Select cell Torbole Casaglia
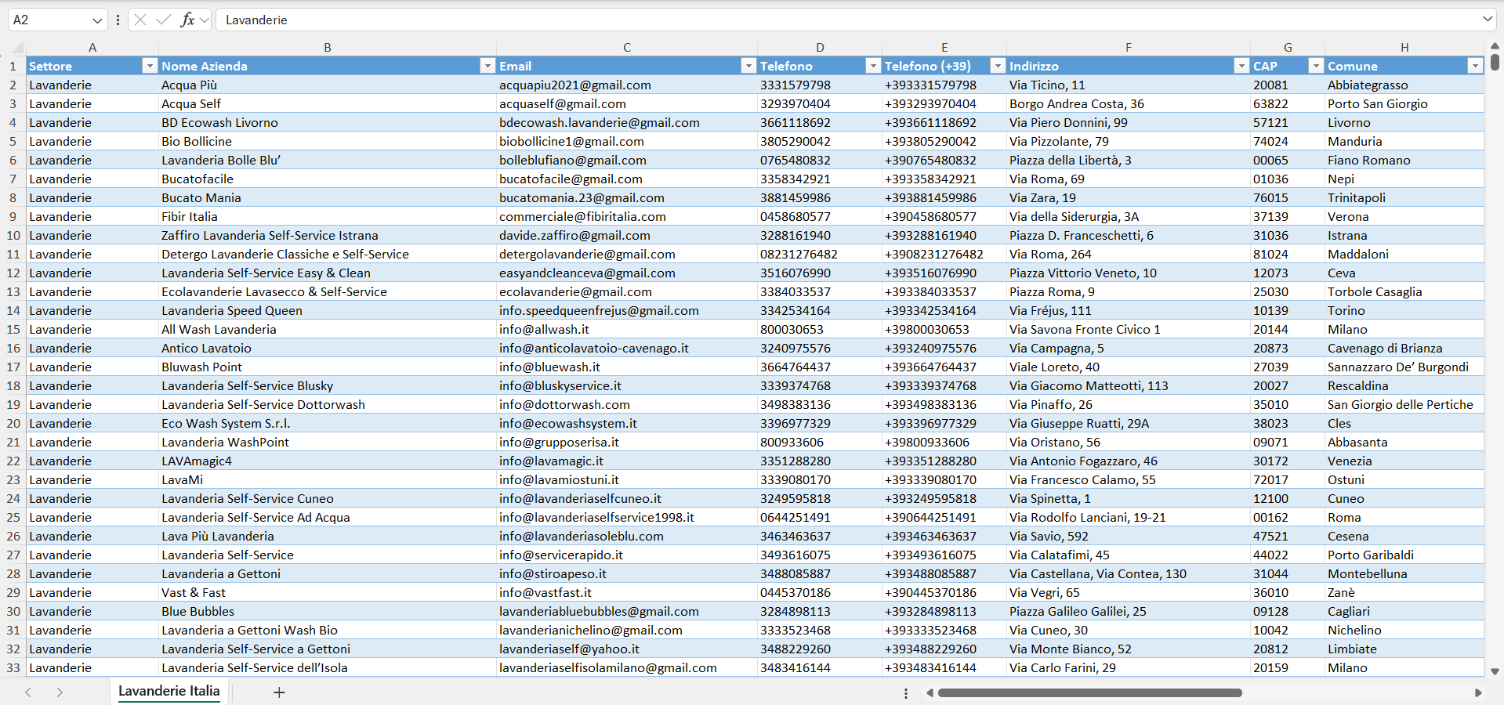The width and height of the screenshot is (1504, 705). (x=1404, y=291)
